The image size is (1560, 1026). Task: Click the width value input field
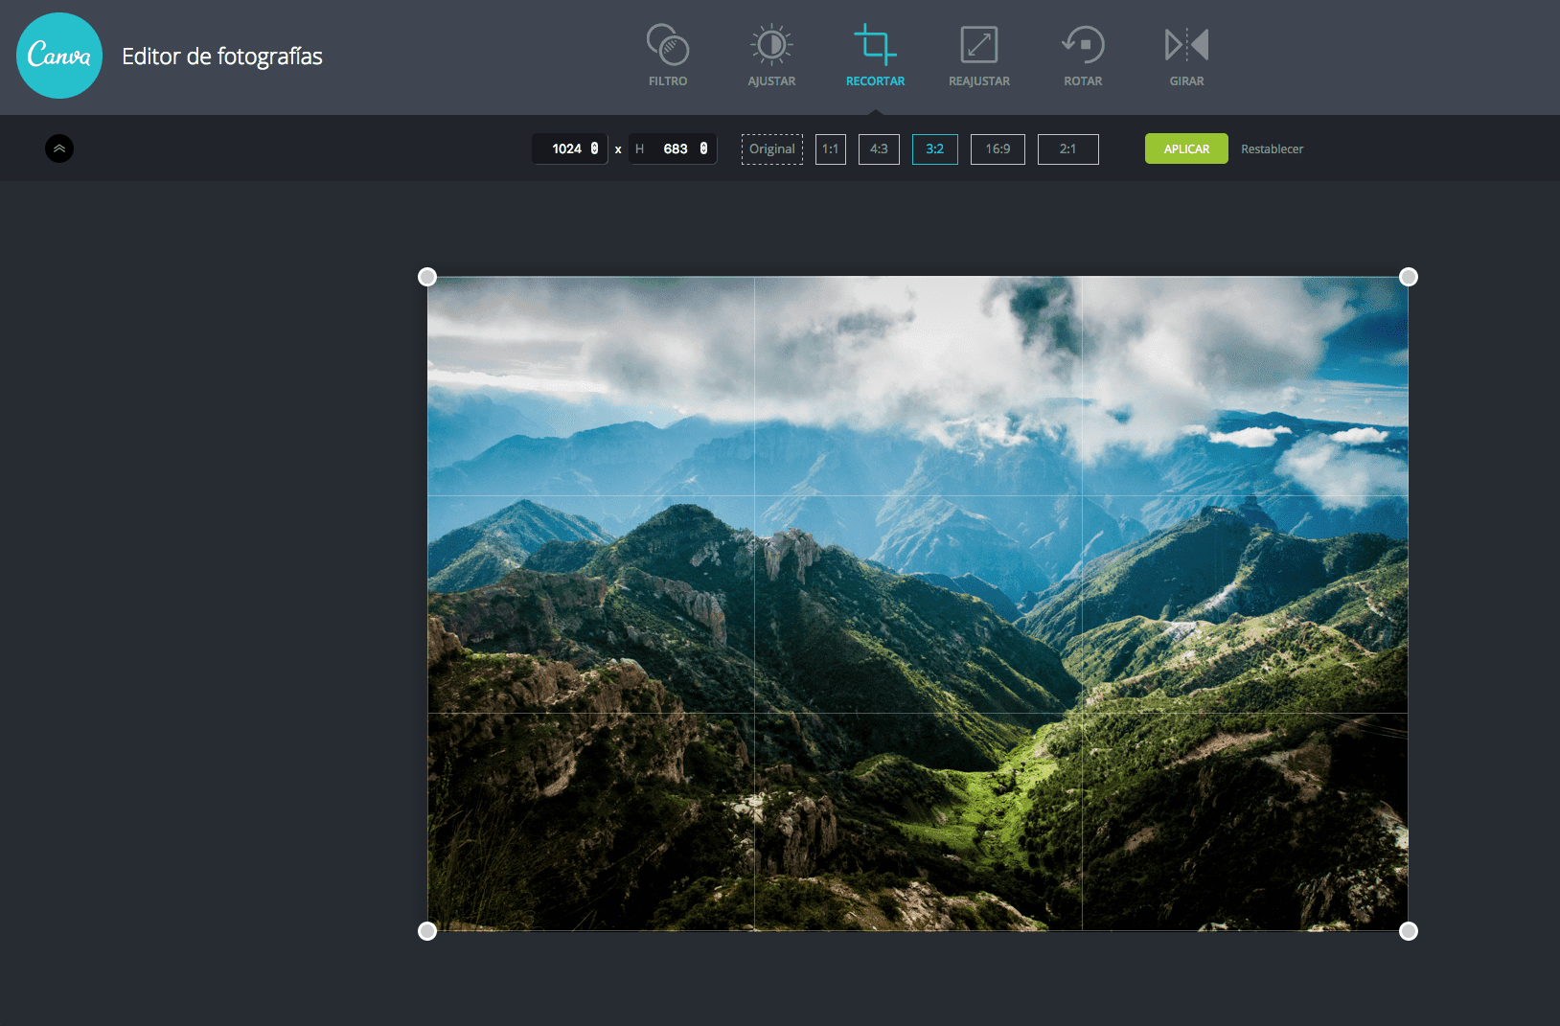click(x=567, y=148)
